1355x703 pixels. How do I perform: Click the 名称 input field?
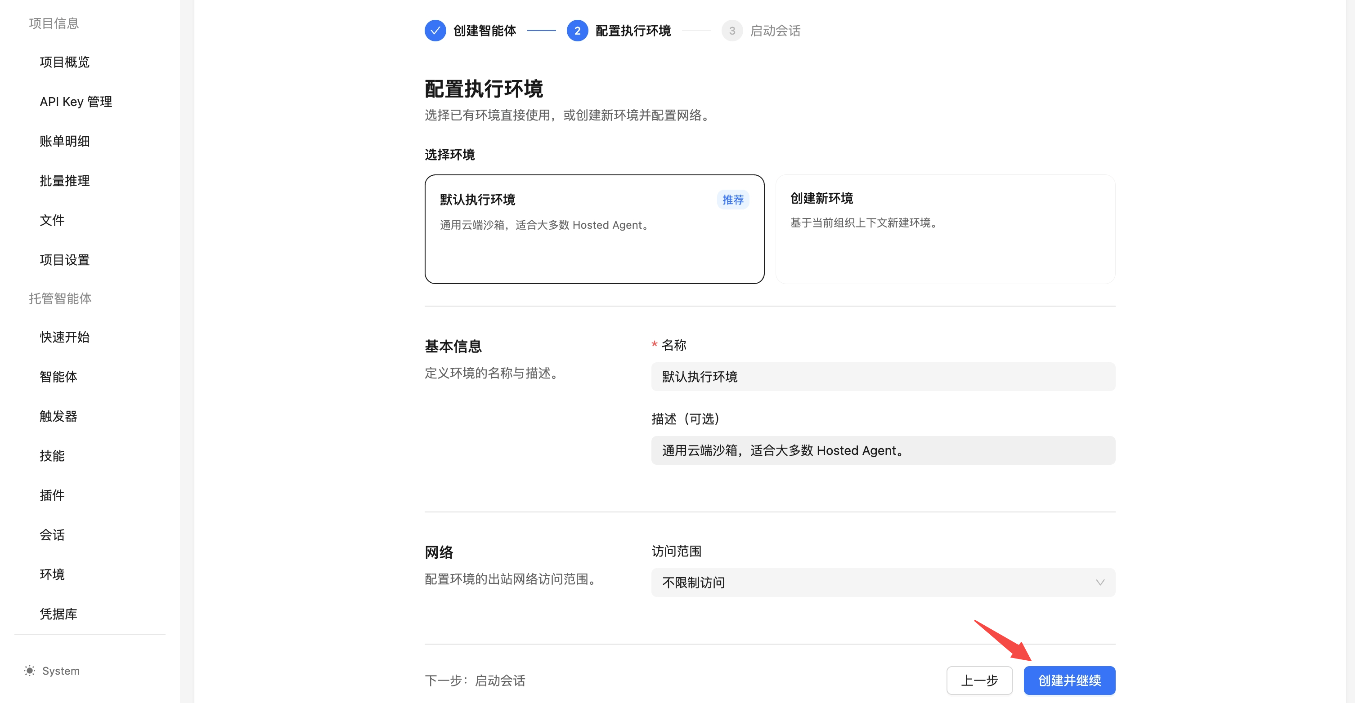[883, 376]
